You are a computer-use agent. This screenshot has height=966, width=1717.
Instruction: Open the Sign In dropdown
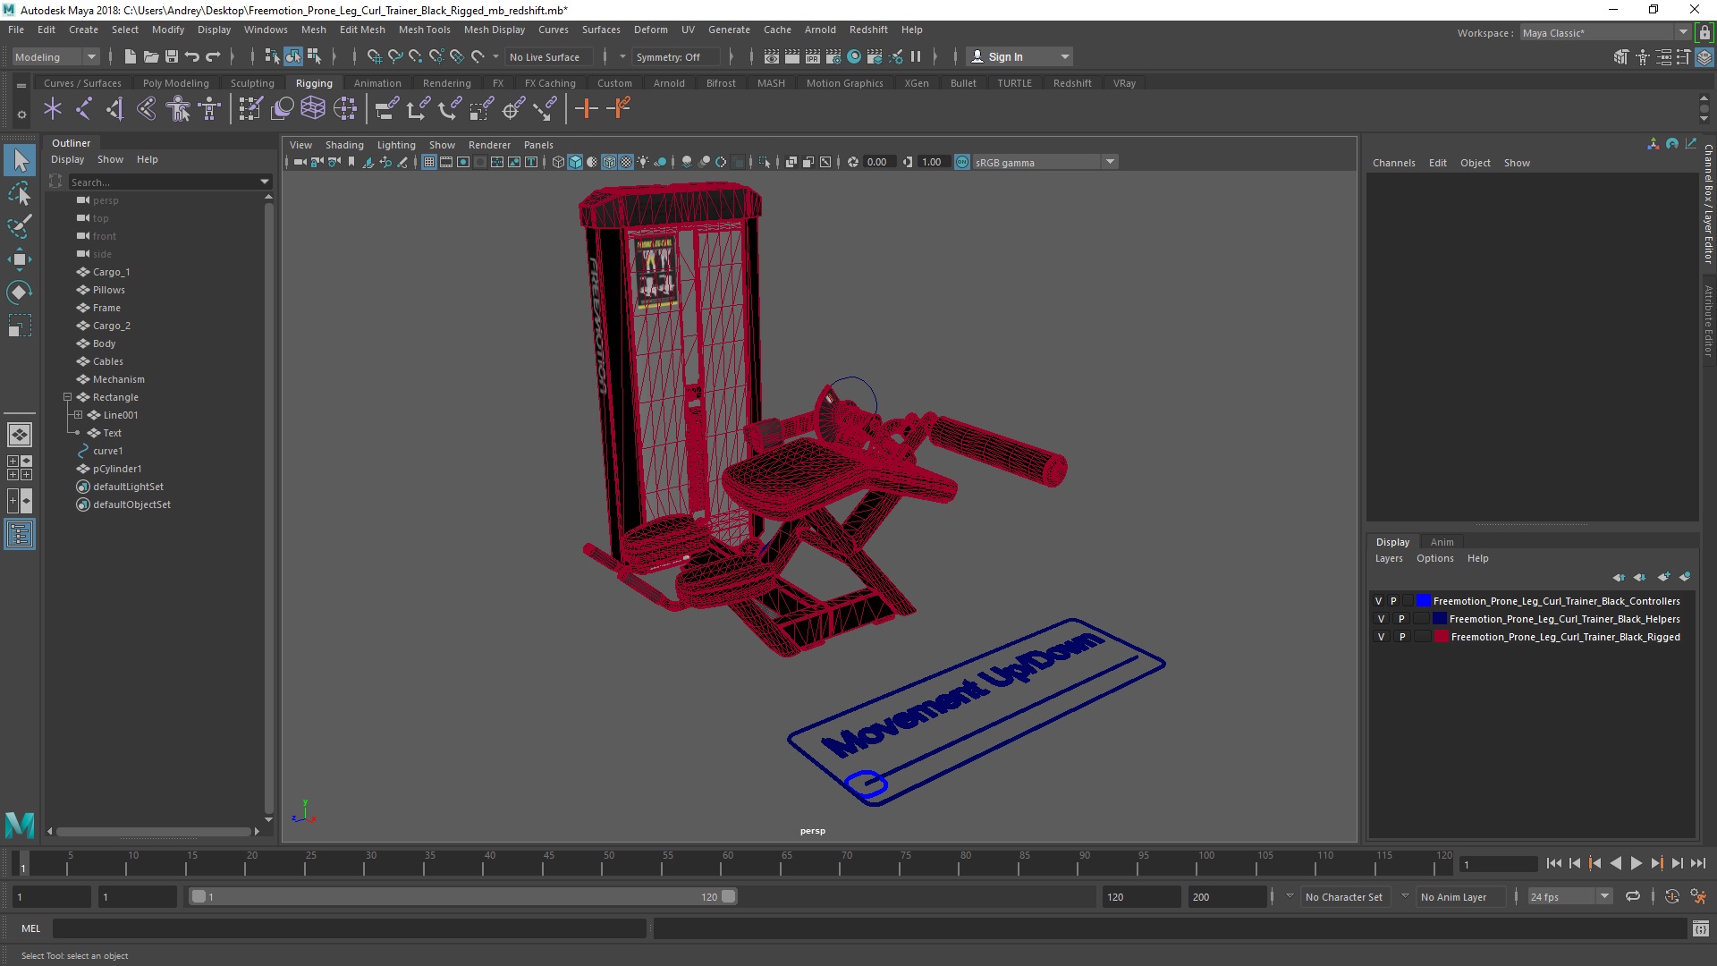click(1019, 56)
